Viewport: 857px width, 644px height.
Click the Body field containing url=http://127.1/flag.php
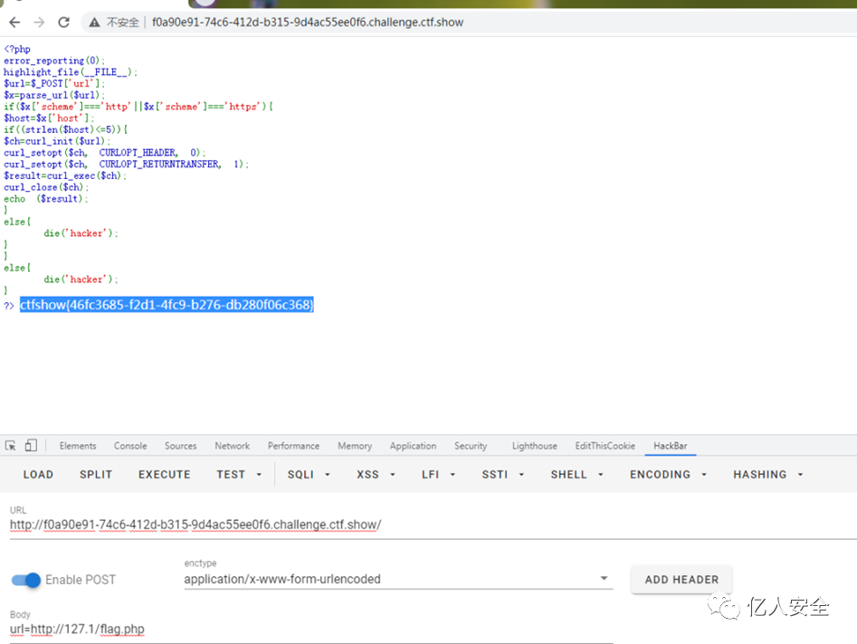tap(311, 630)
